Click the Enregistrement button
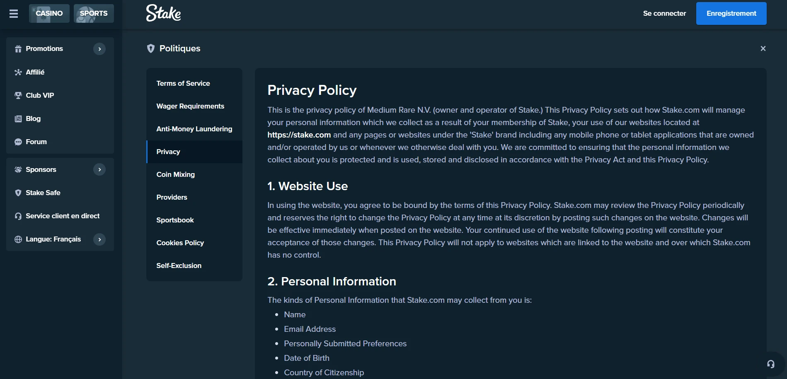787x379 pixels. pos(731,13)
